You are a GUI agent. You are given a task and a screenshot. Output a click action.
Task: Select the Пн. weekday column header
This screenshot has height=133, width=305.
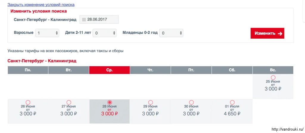coord(28,70)
